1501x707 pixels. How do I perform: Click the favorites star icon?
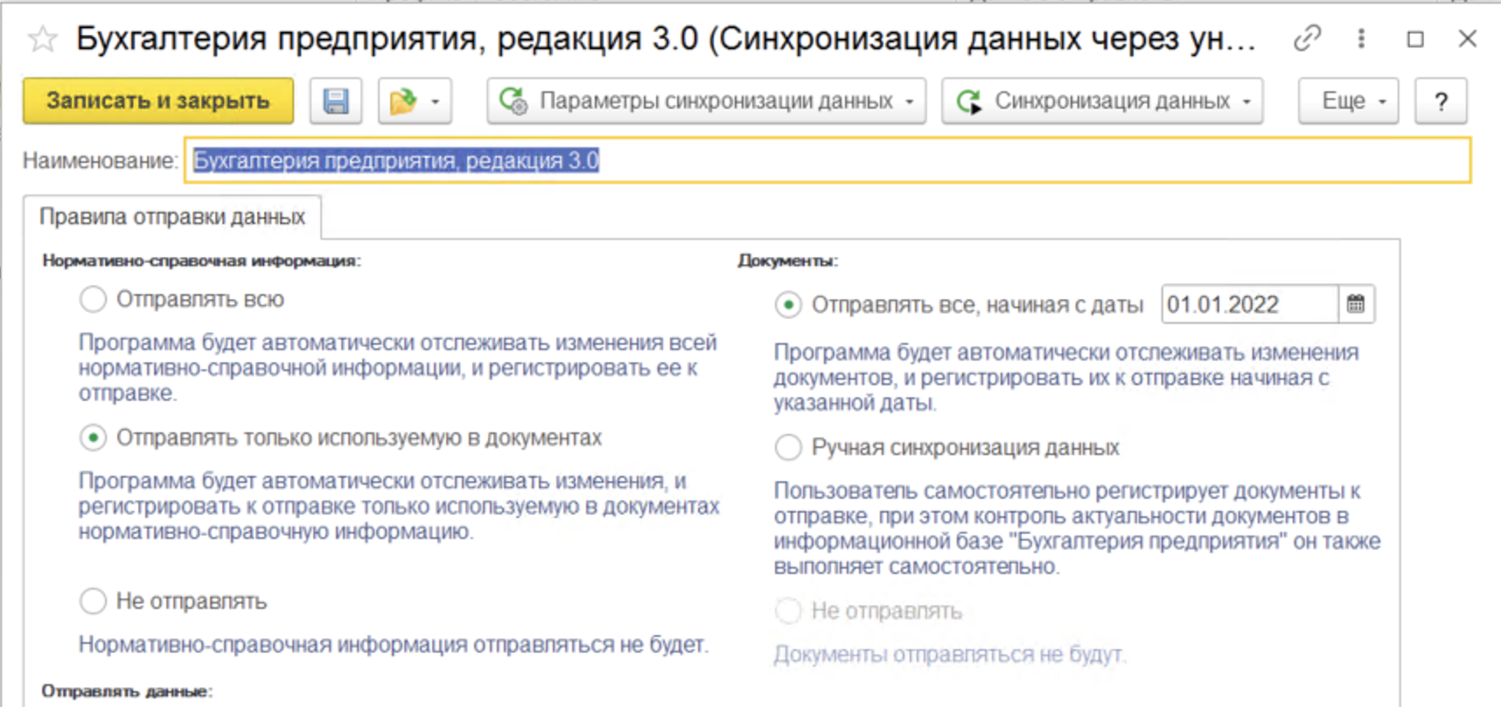point(41,39)
